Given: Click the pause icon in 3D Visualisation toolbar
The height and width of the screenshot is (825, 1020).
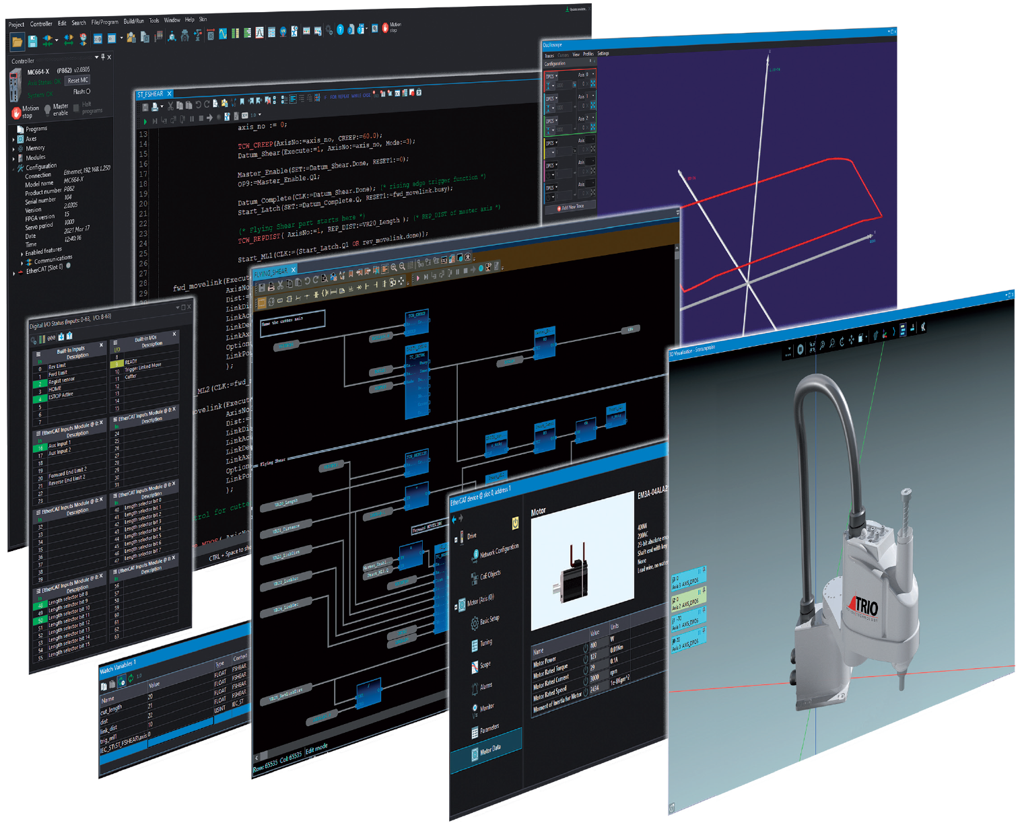Looking at the screenshot, I should [x=800, y=349].
